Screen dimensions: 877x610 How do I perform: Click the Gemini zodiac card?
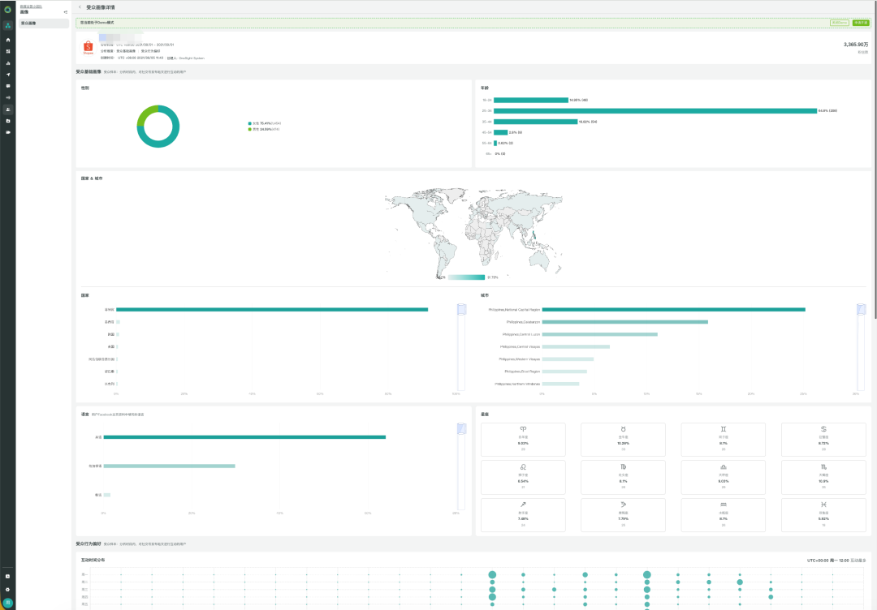click(724, 440)
